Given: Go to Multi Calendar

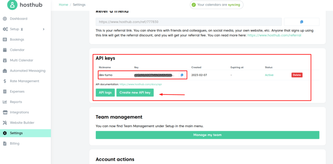Looking at the screenshot, I should coord(21,60).
